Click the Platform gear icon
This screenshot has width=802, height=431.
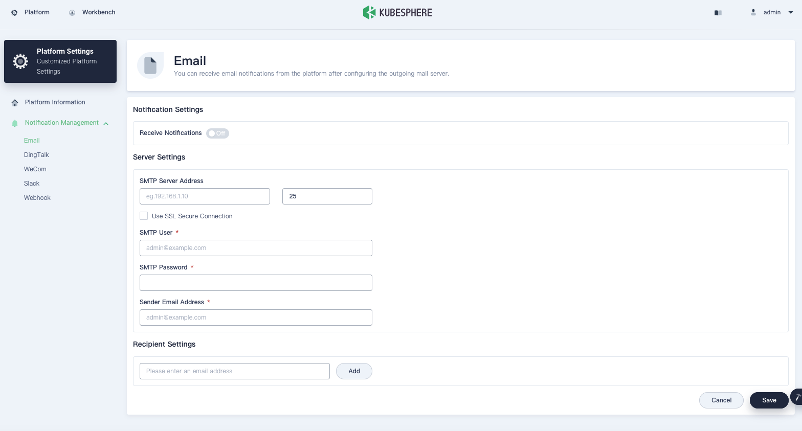coord(14,12)
